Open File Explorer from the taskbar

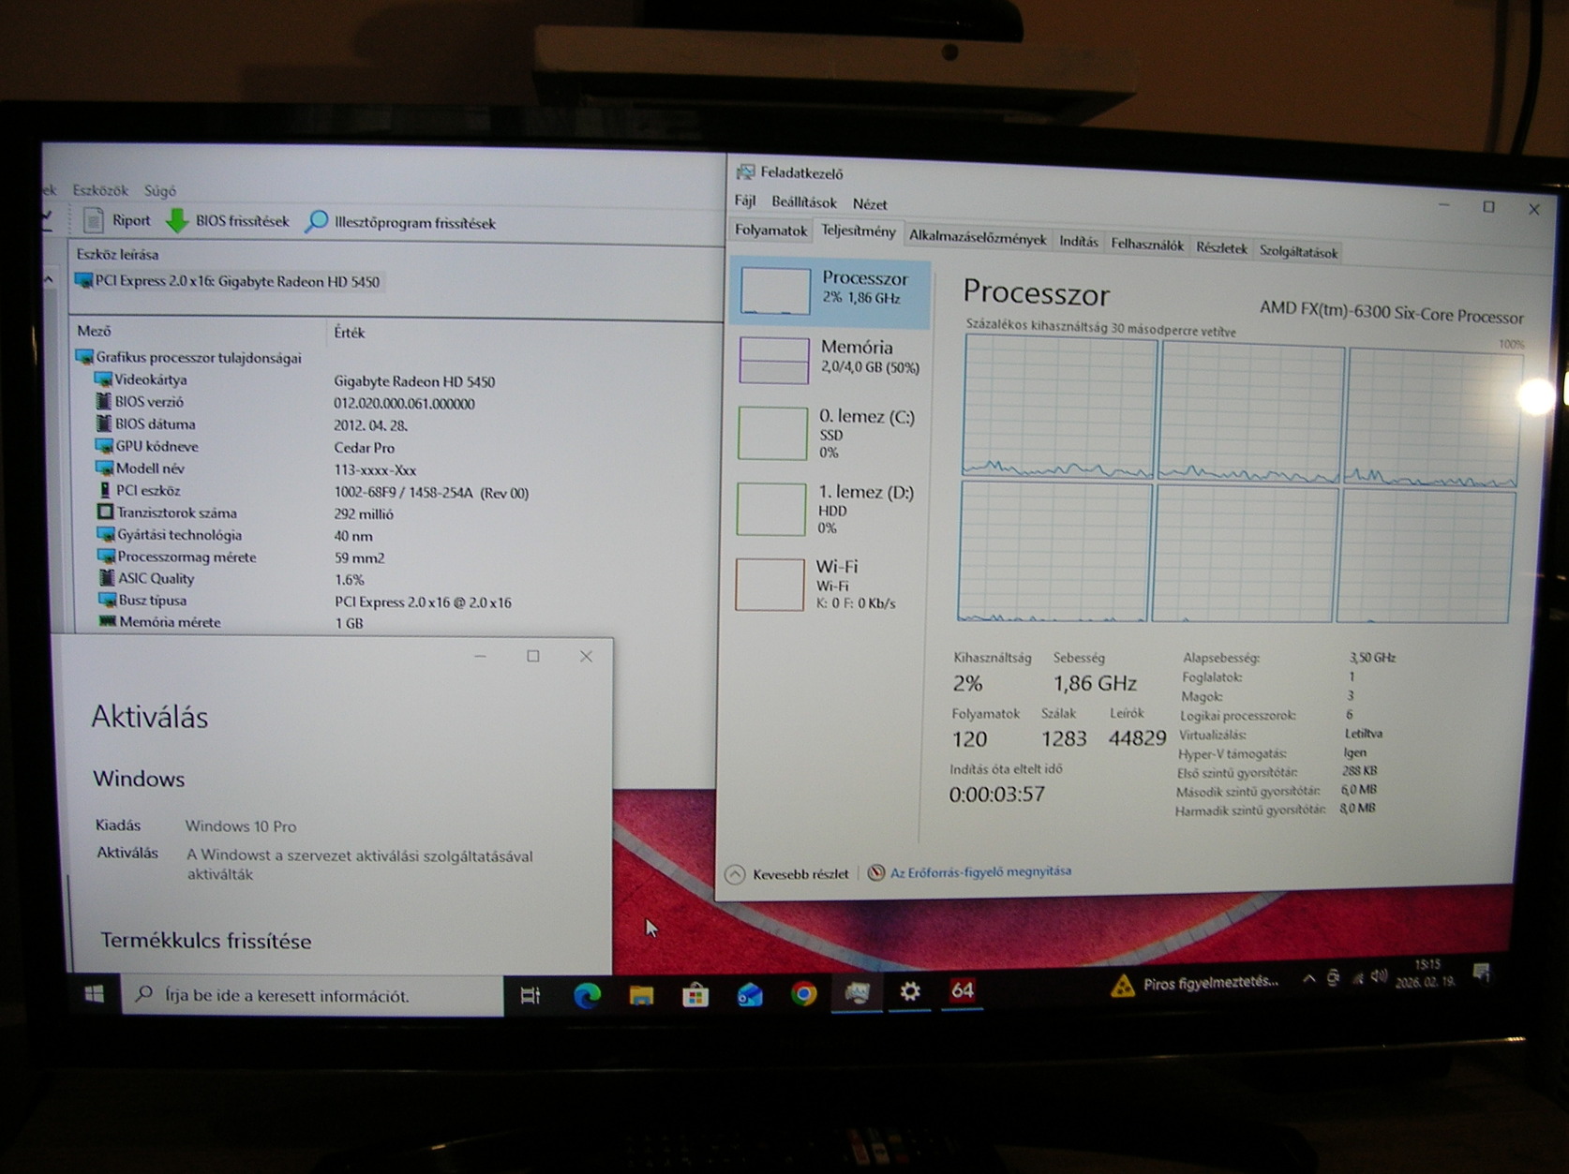pos(641,995)
